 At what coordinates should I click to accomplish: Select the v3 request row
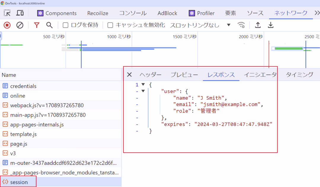[61, 153]
